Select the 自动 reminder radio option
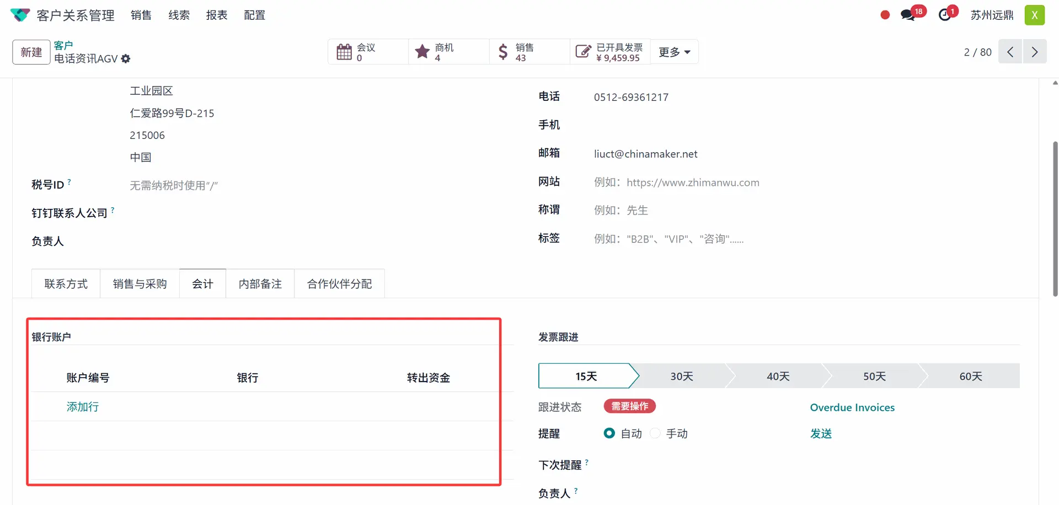The width and height of the screenshot is (1059, 505). click(609, 433)
